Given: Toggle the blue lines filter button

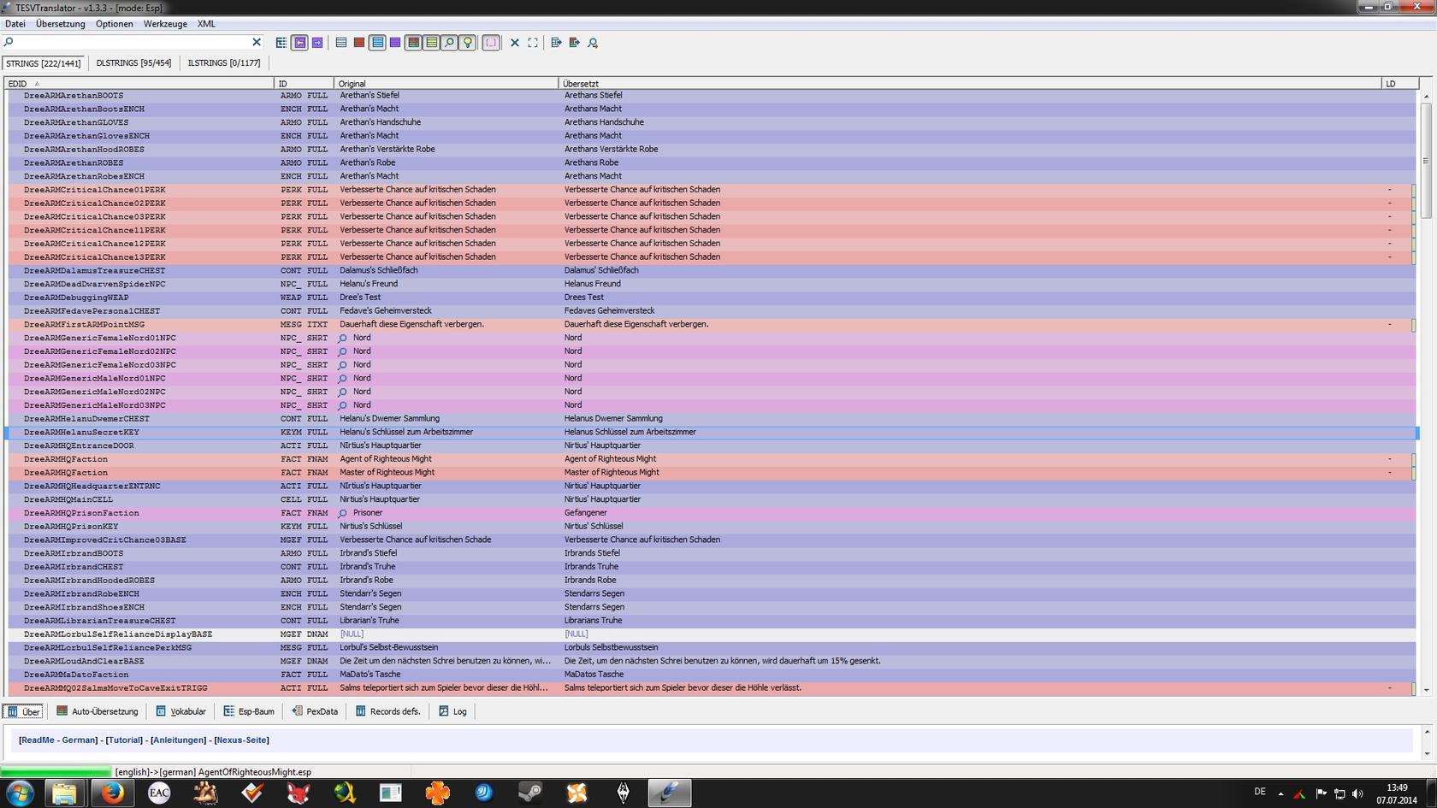Looking at the screenshot, I should [x=377, y=43].
